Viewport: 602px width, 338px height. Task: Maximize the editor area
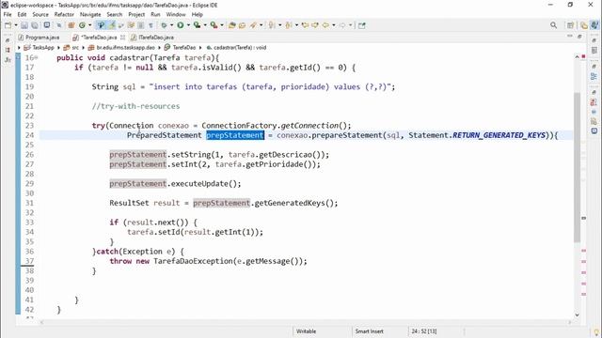[x=579, y=37]
